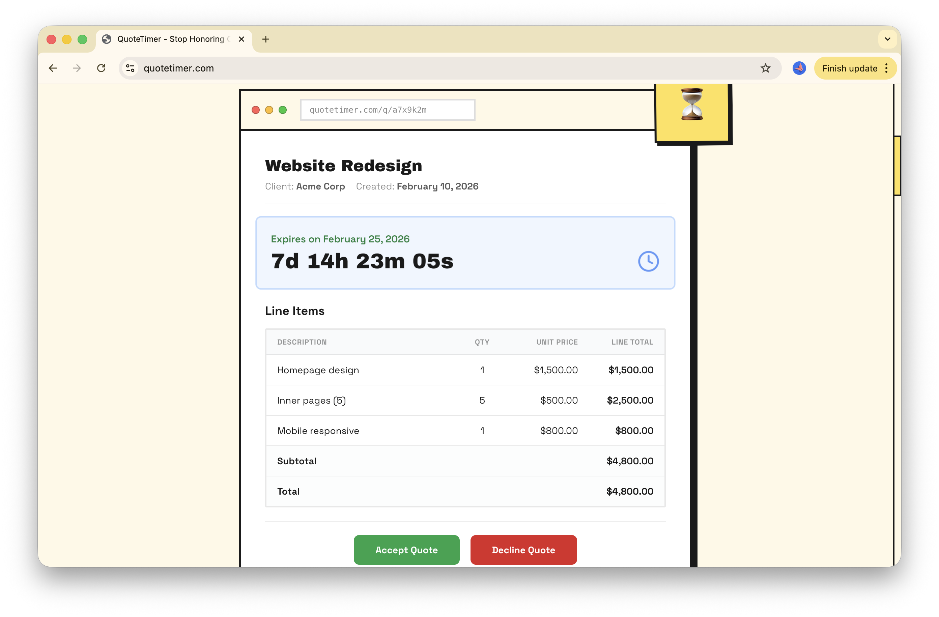Click the browser back arrow icon
This screenshot has width=939, height=617.
(53, 68)
